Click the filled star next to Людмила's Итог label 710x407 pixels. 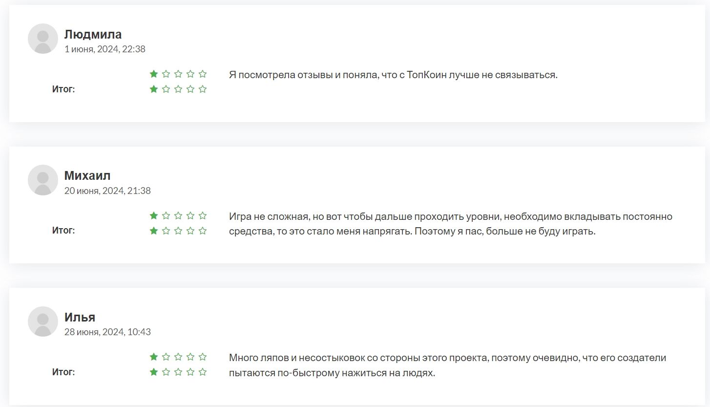coord(153,89)
